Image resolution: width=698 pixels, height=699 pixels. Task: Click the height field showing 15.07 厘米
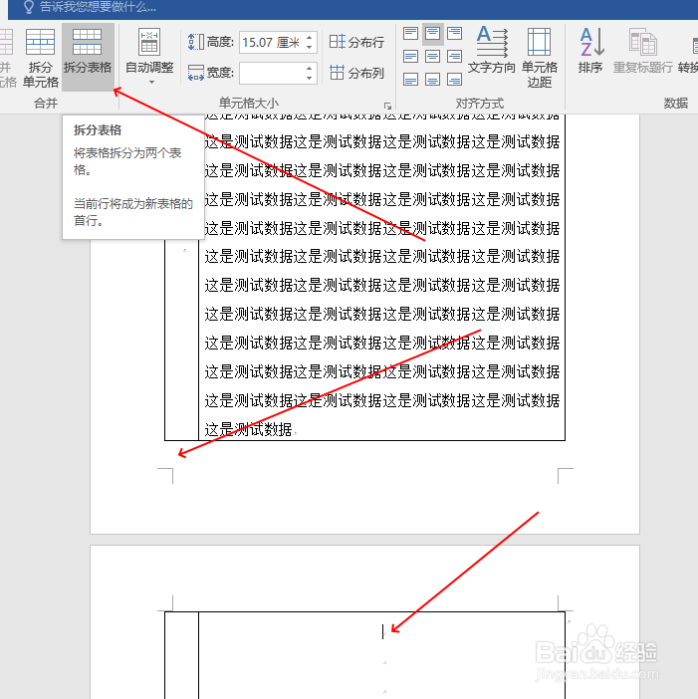point(272,43)
